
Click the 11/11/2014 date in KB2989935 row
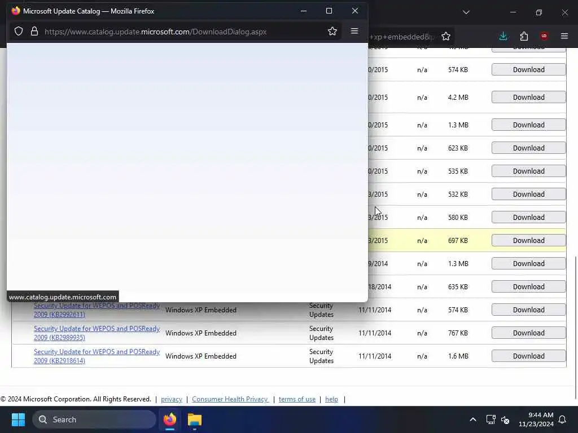coord(375,333)
